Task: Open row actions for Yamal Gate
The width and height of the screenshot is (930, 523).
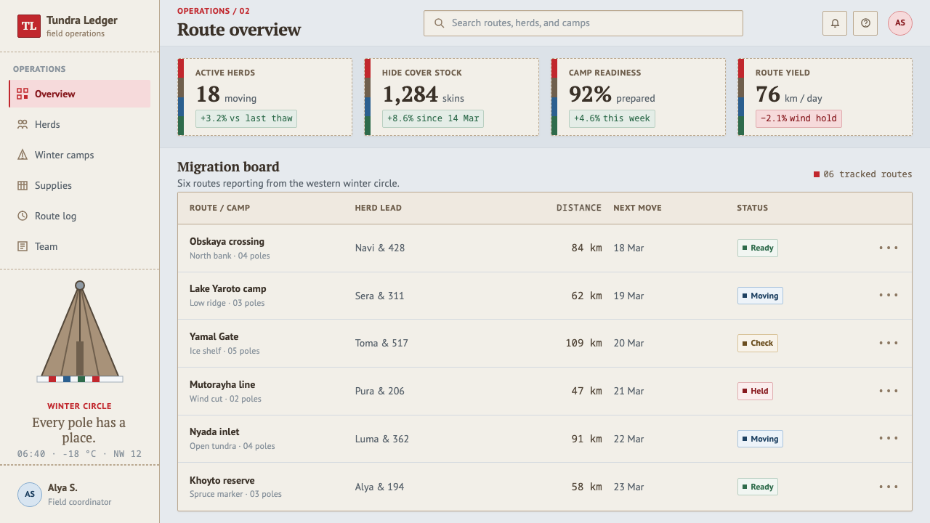Action: pos(889,343)
